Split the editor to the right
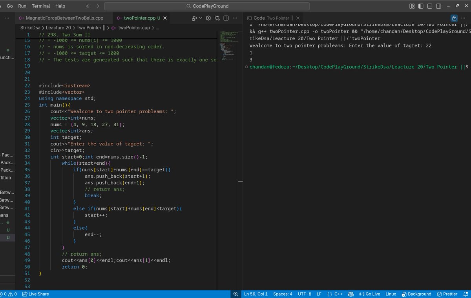Image resolution: width=471 pixels, height=298 pixels. pos(226,18)
